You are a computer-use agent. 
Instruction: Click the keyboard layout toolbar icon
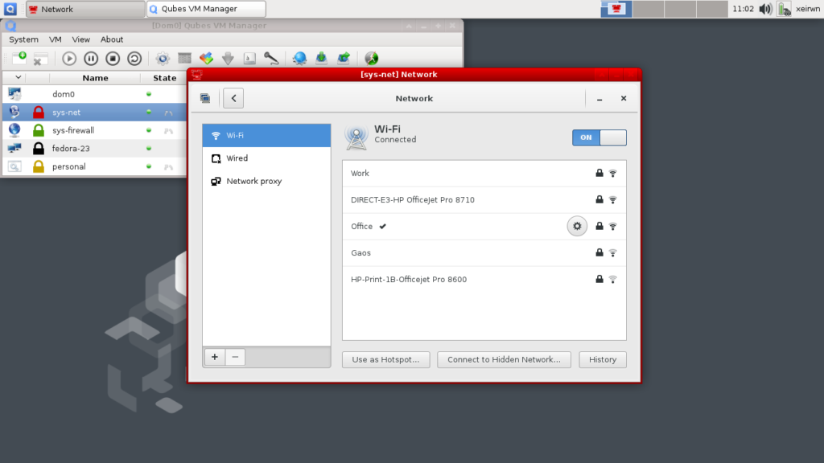[249, 58]
